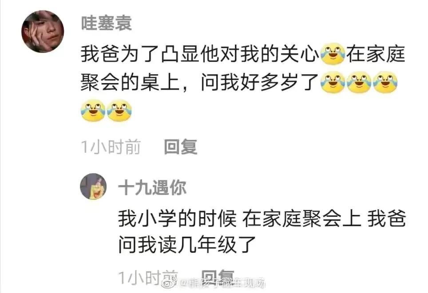The height and width of the screenshot is (293, 428).
Task: Reply to 哇塞袁's comment via 回复
Action: pos(181,147)
